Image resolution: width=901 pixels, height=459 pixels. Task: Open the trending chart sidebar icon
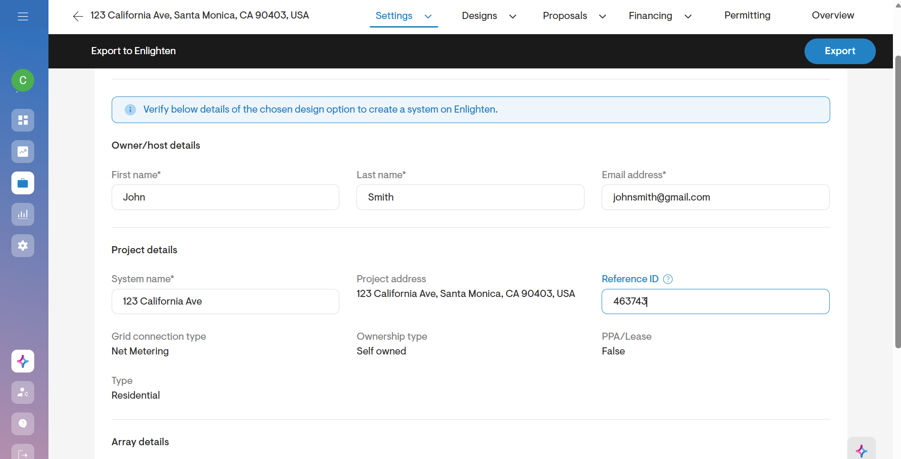click(x=23, y=152)
